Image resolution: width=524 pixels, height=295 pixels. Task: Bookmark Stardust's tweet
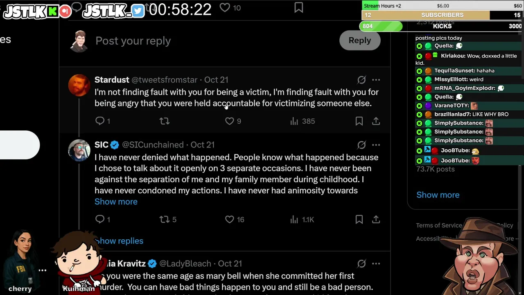click(x=359, y=121)
